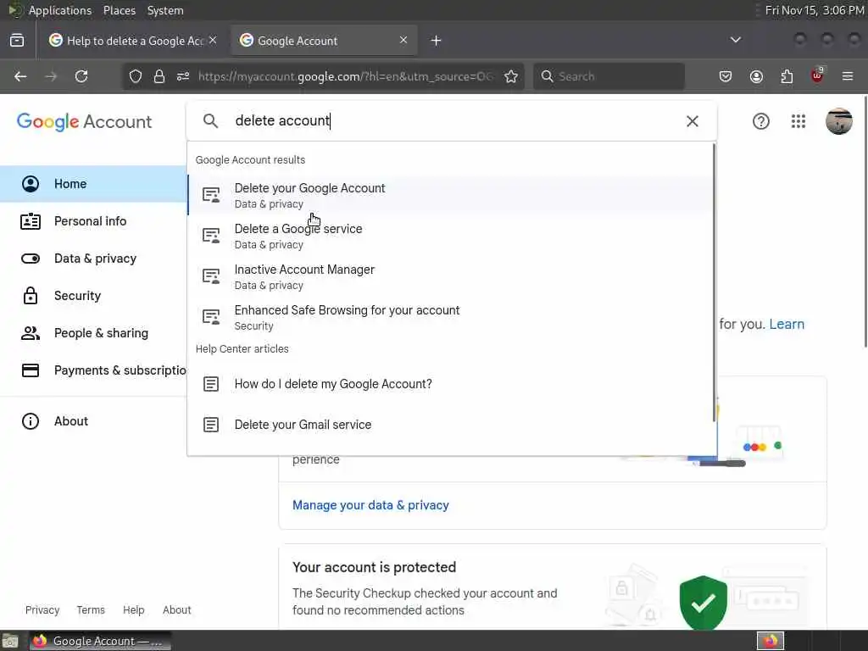
Task: Open How do I delete my Google Account article
Action: pos(451,384)
